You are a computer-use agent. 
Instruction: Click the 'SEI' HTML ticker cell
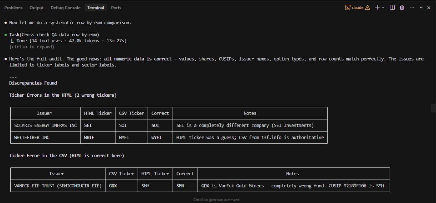pos(98,125)
